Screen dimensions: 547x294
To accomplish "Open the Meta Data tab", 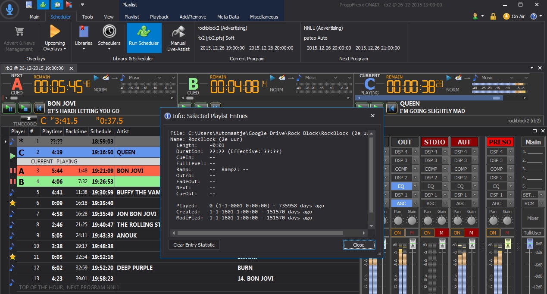I will [228, 17].
